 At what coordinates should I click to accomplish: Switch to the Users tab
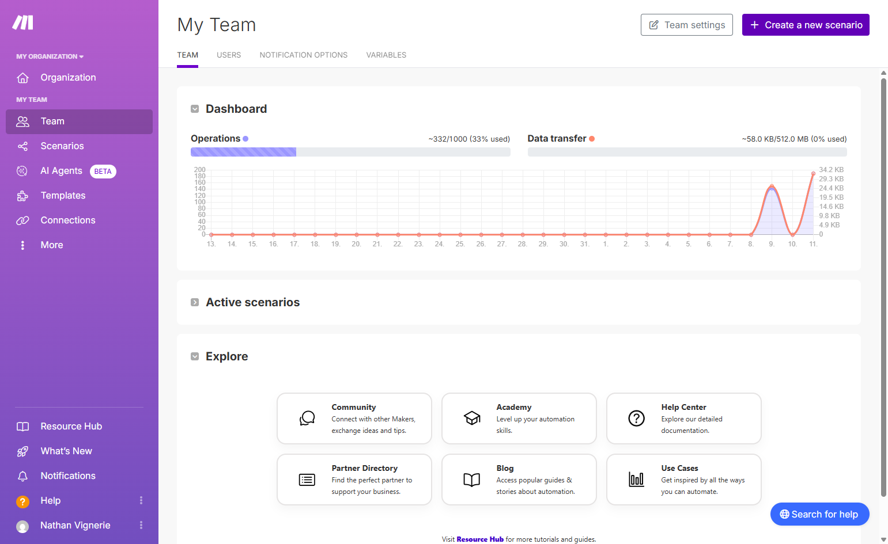229,55
